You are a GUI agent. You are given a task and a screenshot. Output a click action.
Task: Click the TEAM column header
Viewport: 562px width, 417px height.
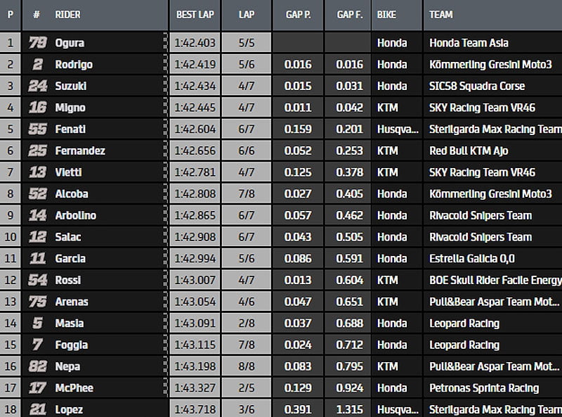coord(441,14)
